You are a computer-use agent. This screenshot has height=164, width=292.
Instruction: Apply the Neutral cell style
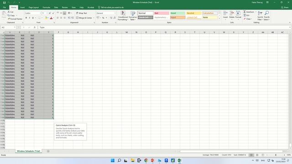pyautogui.click(x=193, y=13)
